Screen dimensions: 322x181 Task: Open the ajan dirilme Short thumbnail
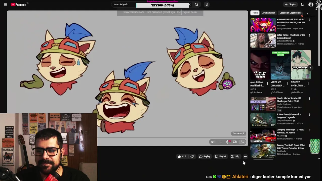click(260, 65)
